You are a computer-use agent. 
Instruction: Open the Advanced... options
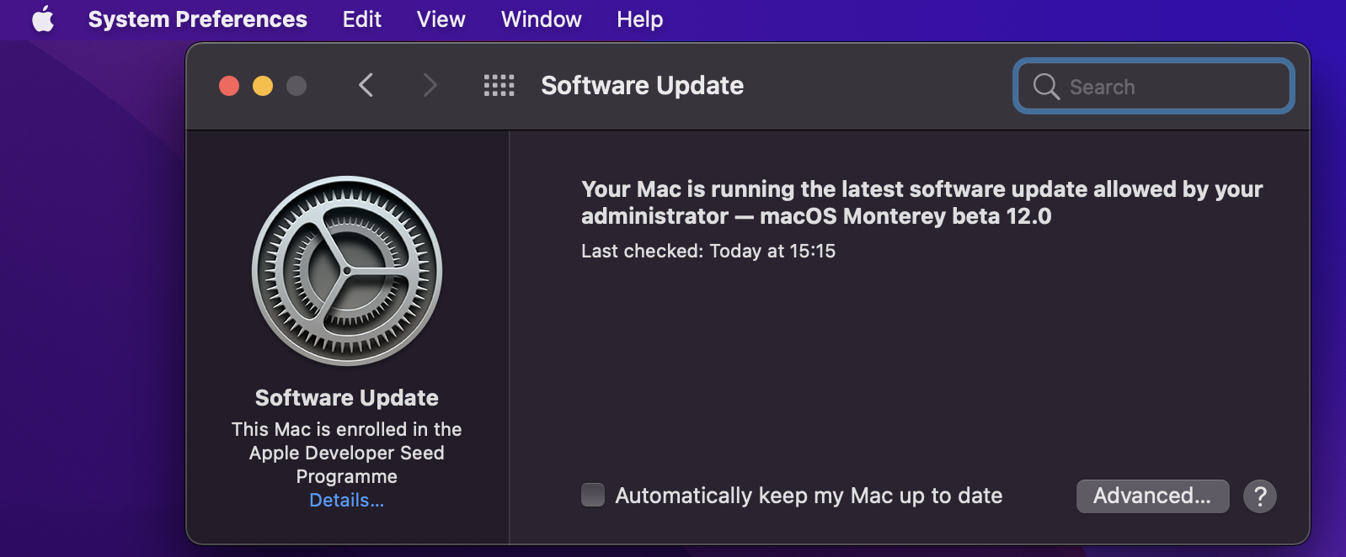point(1152,496)
